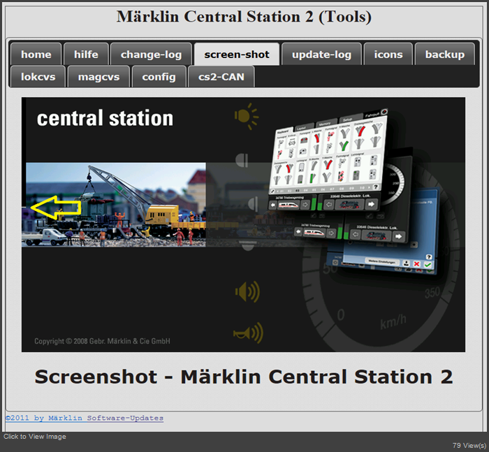The height and width of the screenshot is (452, 489).
Task: Click the Central Station screenshot image
Action: point(243,224)
